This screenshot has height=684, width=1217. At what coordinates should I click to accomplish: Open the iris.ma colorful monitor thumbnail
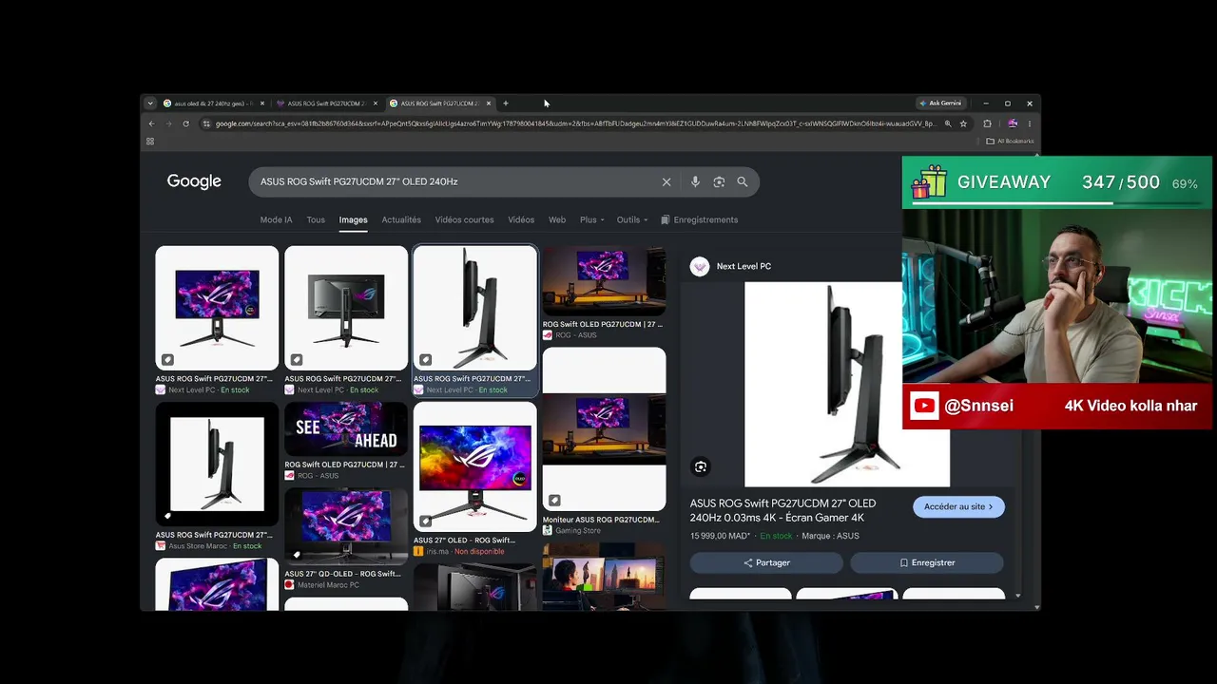[475, 466]
